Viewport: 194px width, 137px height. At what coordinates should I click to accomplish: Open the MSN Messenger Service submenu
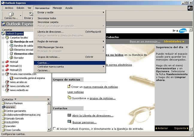(x=70, y=47)
